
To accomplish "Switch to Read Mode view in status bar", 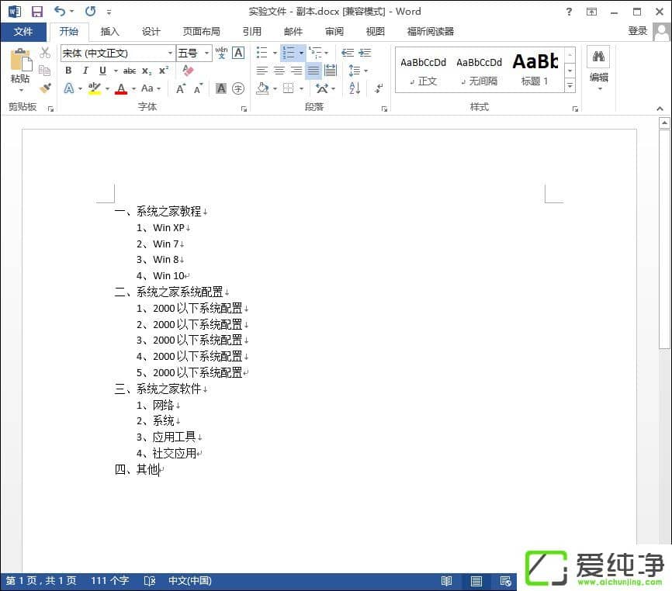I will (x=447, y=581).
